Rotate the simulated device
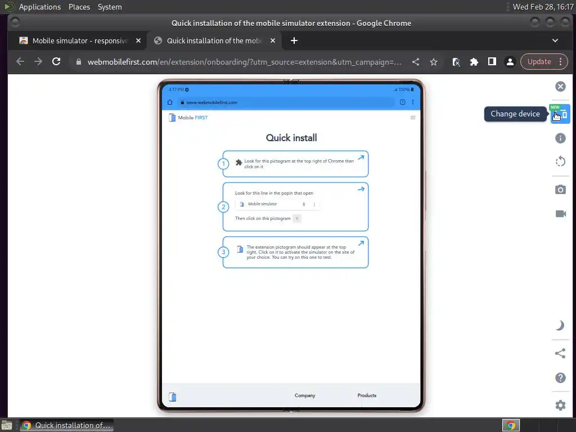Viewport: 576px width, 432px height. pos(560,161)
